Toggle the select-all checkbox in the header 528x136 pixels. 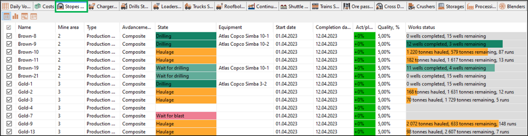click(x=9, y=27)
